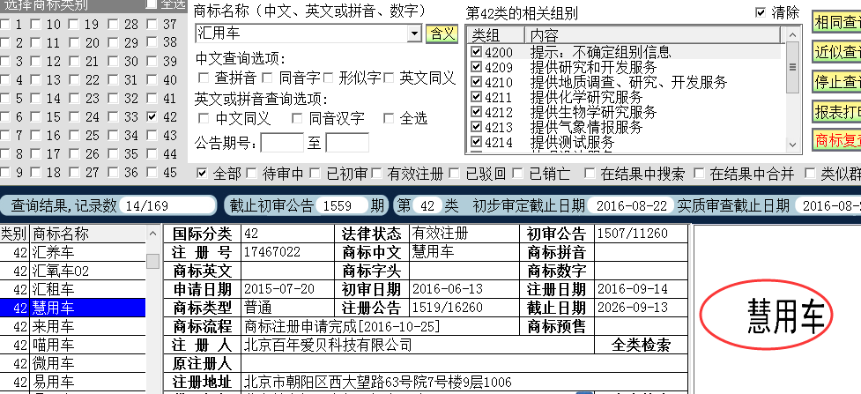Enable 在结果中搜索 option
Screen dimensions: 861x394
coord(590,174)
